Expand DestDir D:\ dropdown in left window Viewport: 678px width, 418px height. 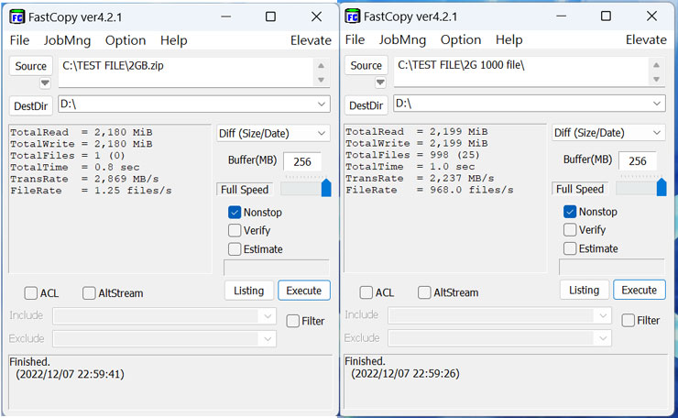[x=322, y=104]
